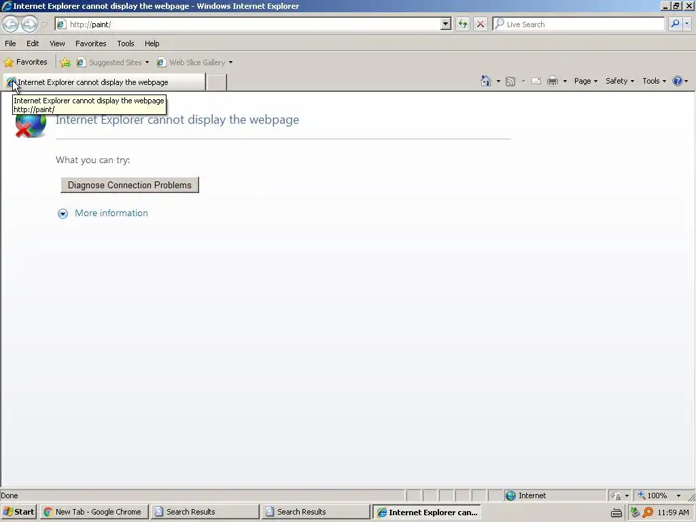Open the File menu
Image resolution: width=696 pixels, height=522 pixels.
10,43
